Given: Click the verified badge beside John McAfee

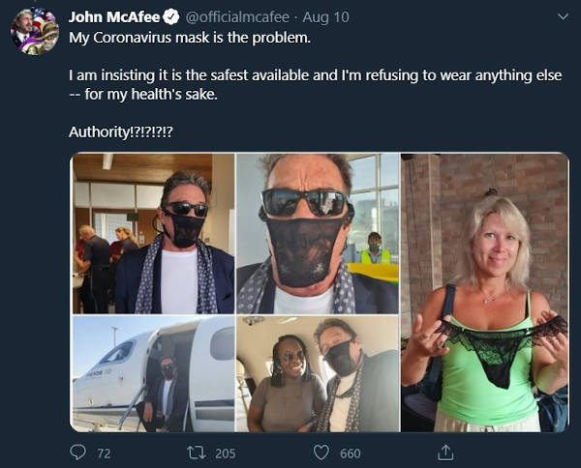Looking at the screenshot, I should point(170,17).
